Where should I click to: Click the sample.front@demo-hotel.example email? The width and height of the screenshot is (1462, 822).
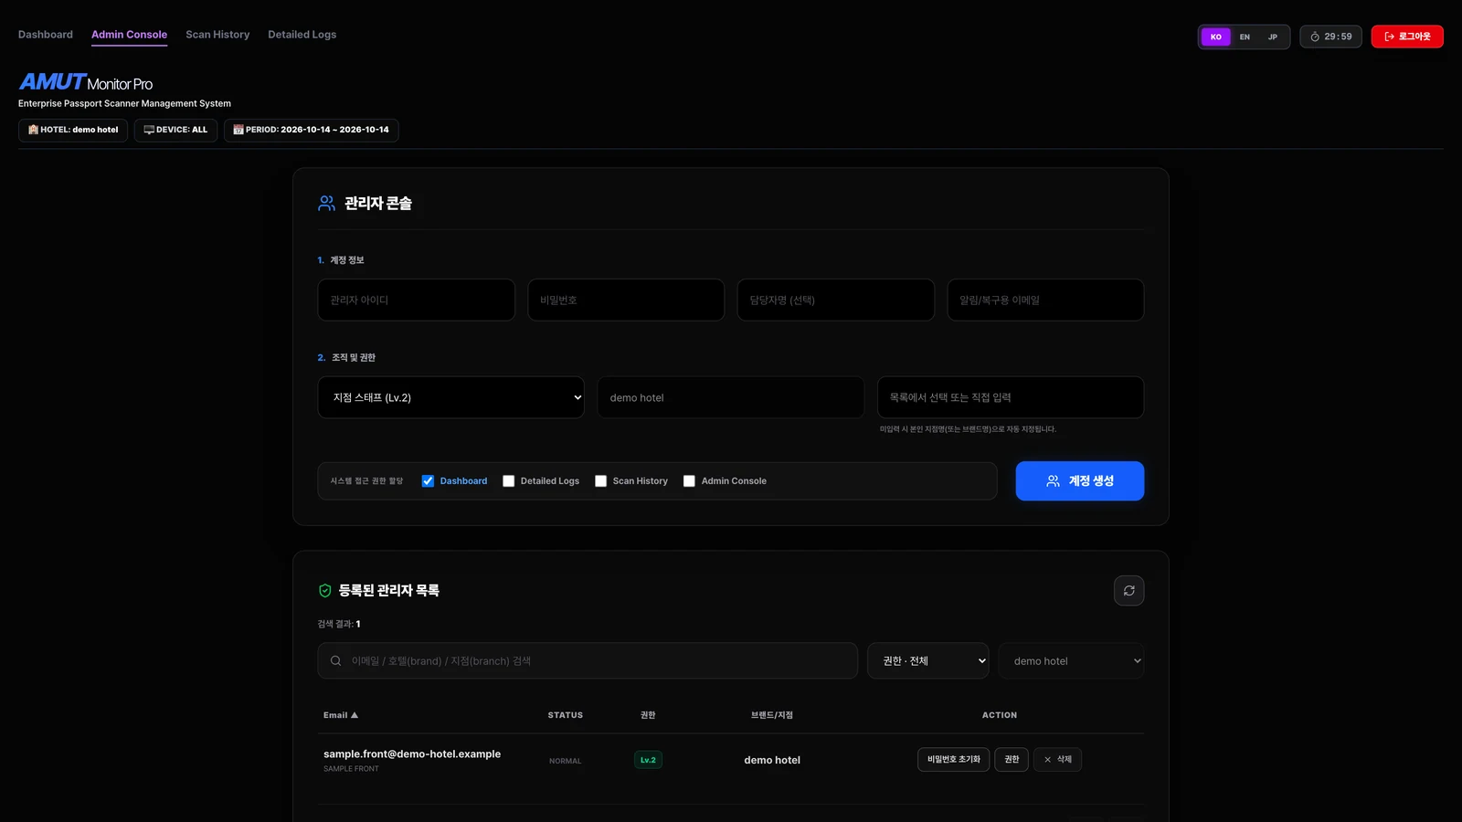(x=412, y=754)
